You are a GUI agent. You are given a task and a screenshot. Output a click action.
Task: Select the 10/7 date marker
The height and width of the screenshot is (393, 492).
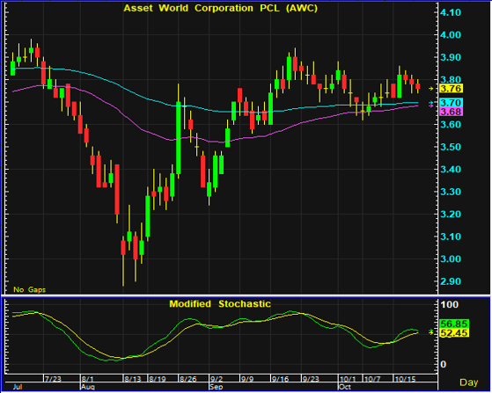pyautogui.click(x=372, y=379)
